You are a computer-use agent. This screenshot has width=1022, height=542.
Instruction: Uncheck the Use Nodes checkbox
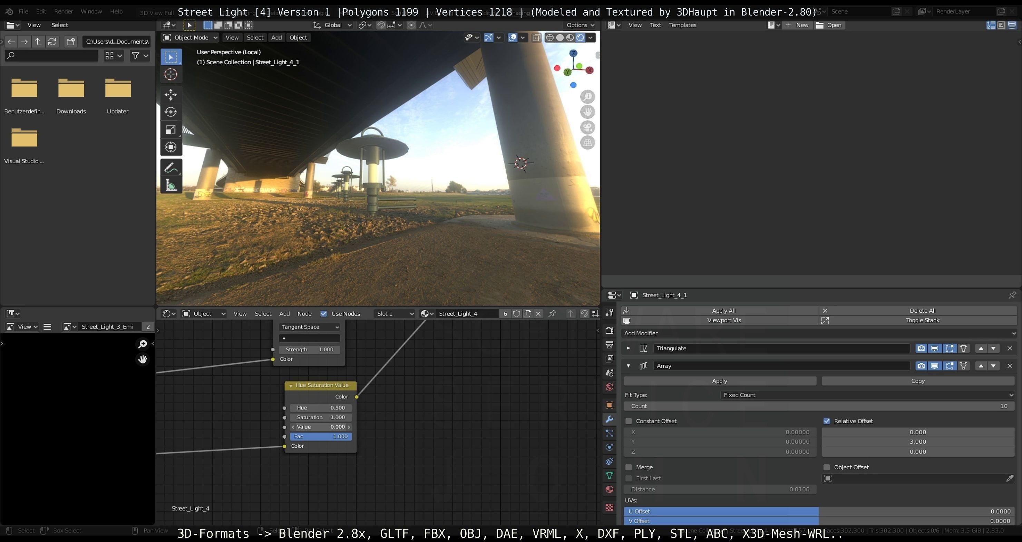pos(324,314)
